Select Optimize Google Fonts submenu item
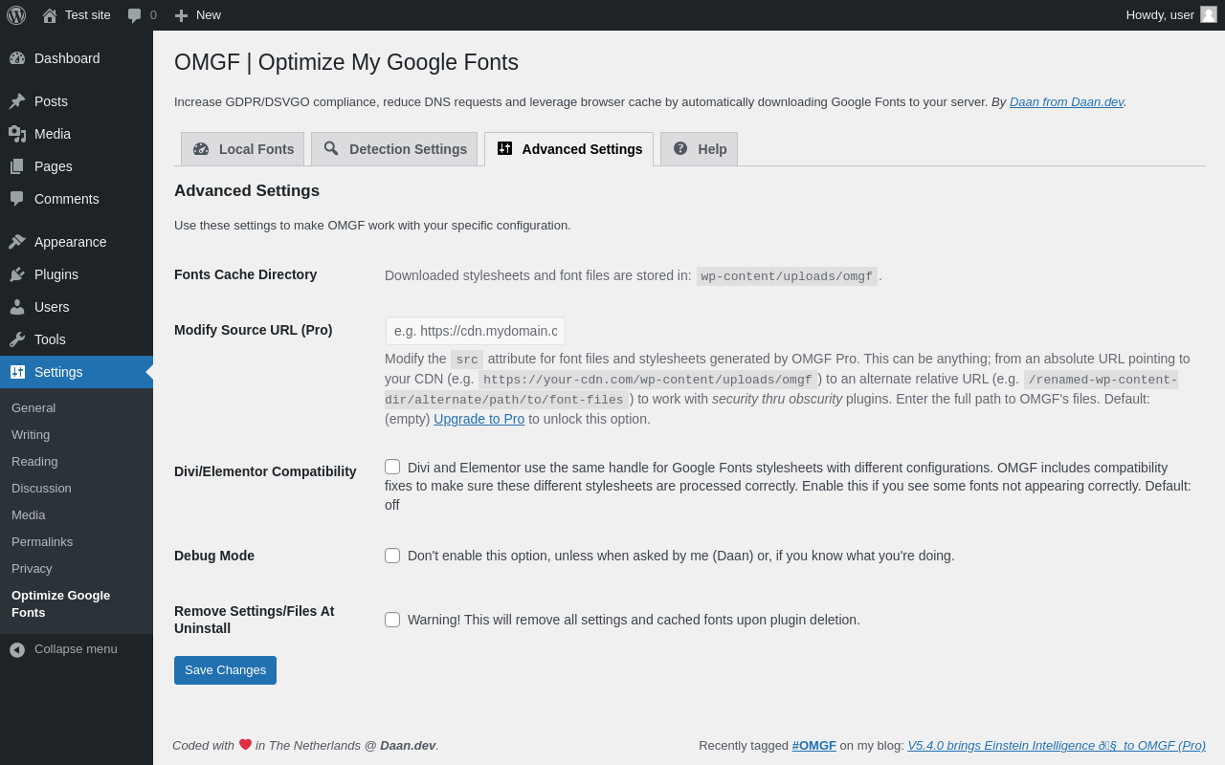 pos(77,604)
